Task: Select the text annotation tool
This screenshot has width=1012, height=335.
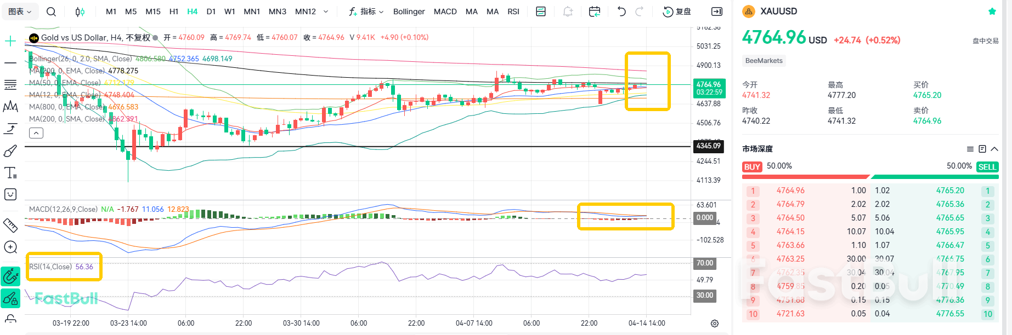Action: (x=10, y=173)
